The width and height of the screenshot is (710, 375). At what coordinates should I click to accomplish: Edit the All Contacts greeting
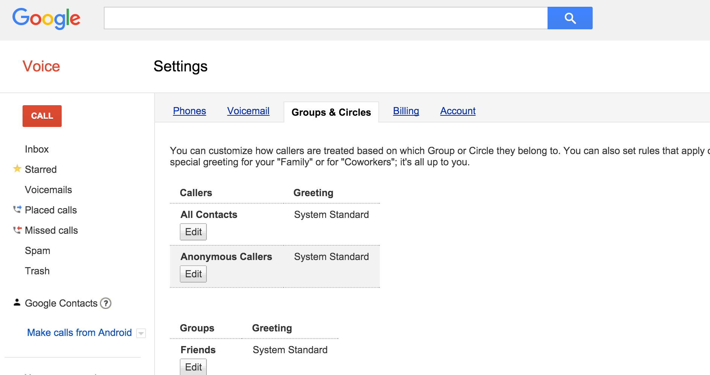[x=193, y=232]
